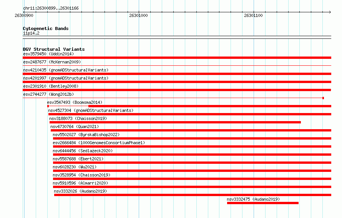Viewport: 342px width, 218px height.
Task: Open nsv4201997 (gnomADStructuralVariants) entry
Action: click(66, 78)
